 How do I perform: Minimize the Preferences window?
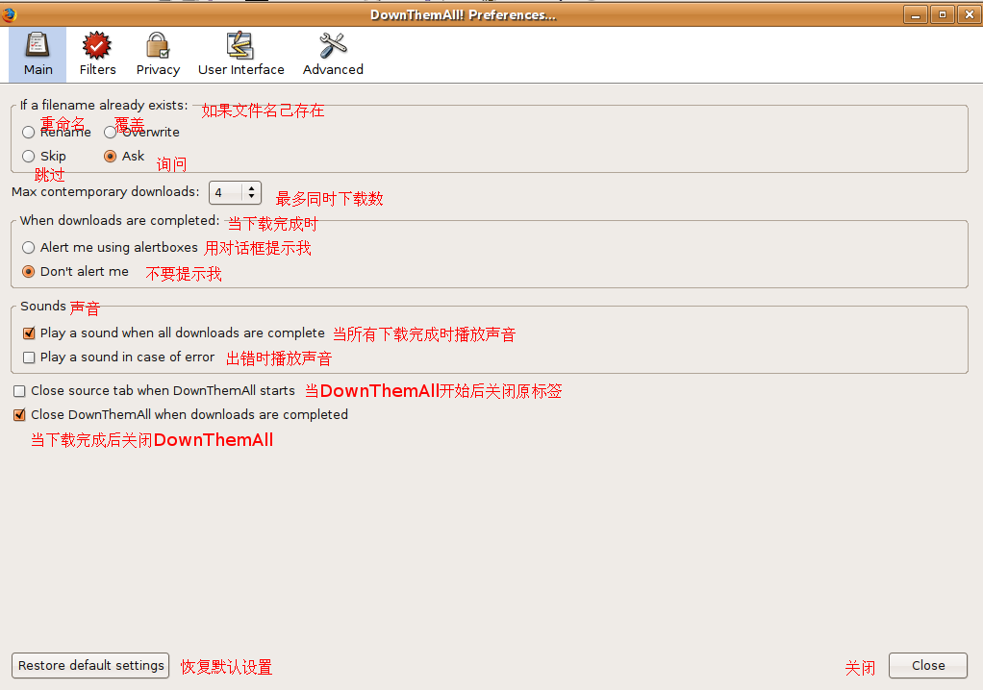[x=916, y=14]
